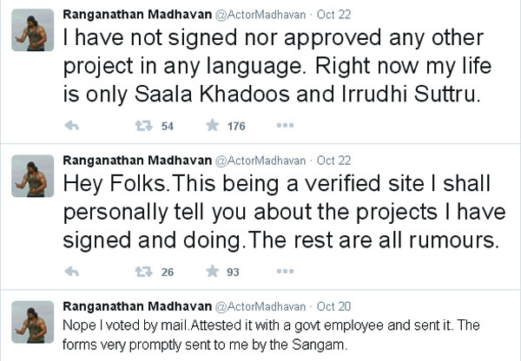The image size is (521, 361).
Task: Star the 'Hey Folks' tweet as favorite
Action: click(211, 272)
